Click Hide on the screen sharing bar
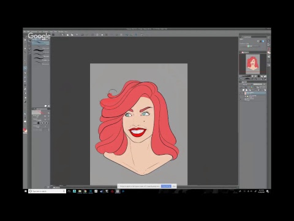Image resolution: width=294 pixels, height=221 pixels. point(174,186)
